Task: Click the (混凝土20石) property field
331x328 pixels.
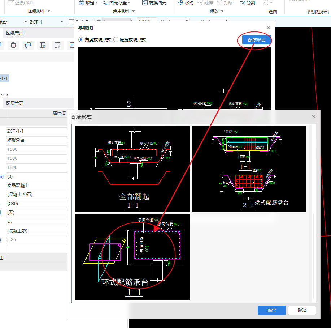Action: coord(37,195)
